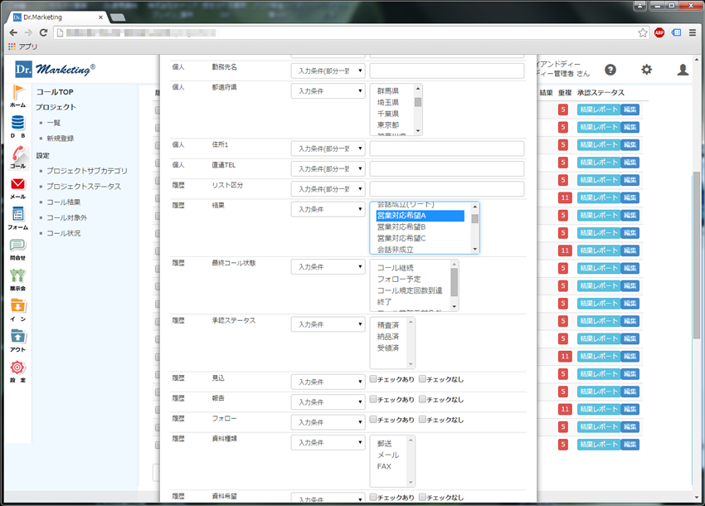This screenshot has width=705, height=506.
Task: Open the 入力条件 dropdown for 結果 row
Action: 328,209
